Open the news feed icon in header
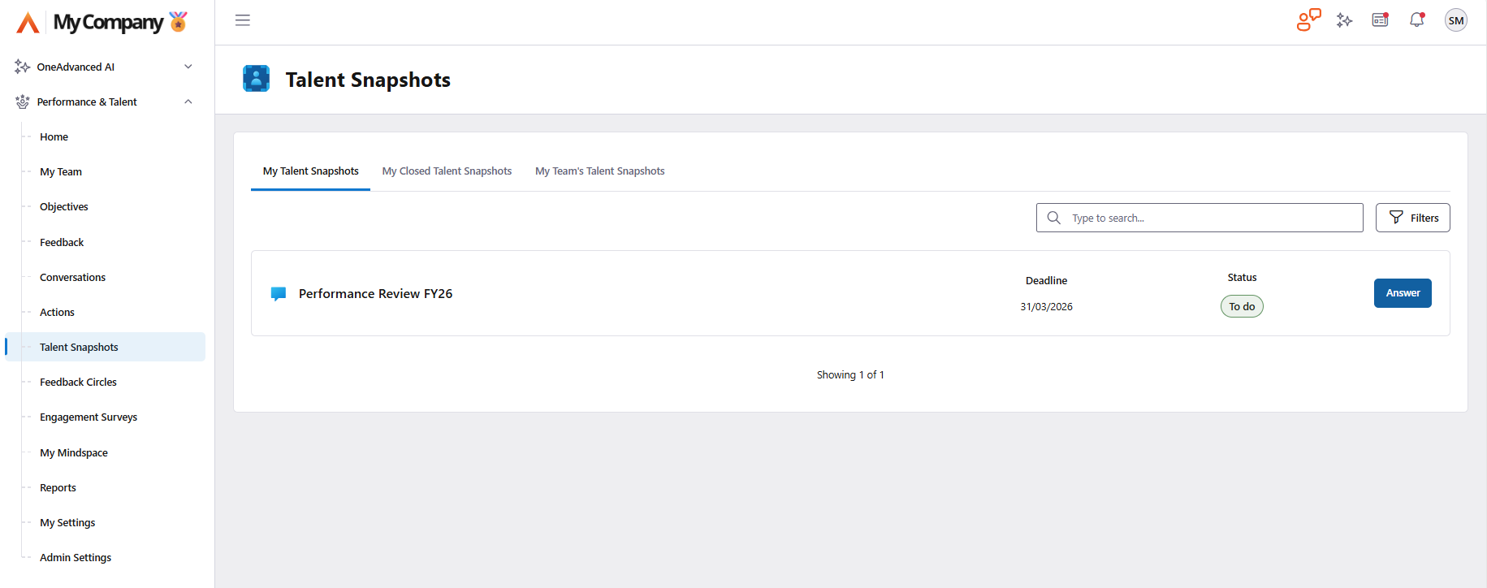 [x=1380, y=20]
